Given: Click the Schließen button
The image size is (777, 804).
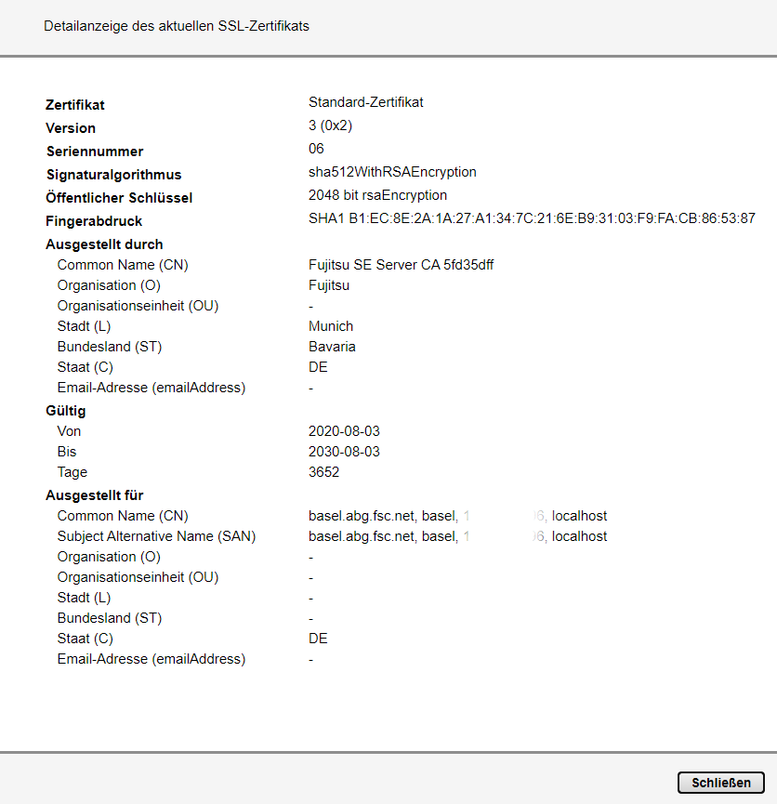Looking at the screenshot, I should 720,783.
